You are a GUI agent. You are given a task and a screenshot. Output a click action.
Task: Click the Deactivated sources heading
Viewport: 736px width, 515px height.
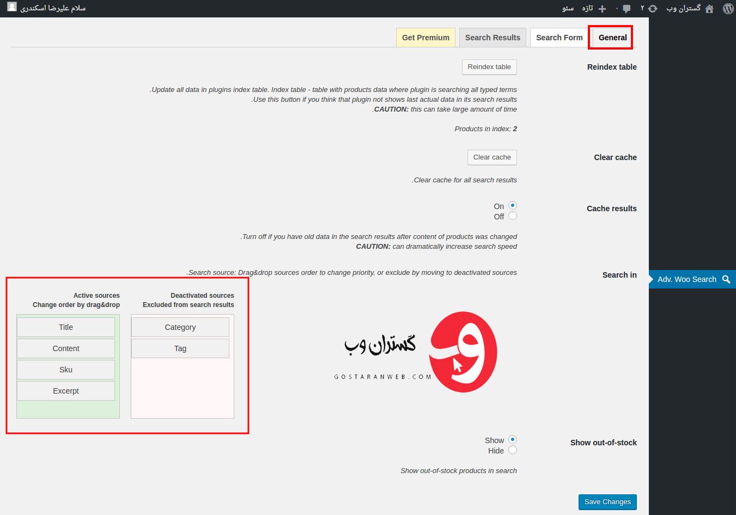[x=202, y=296]
